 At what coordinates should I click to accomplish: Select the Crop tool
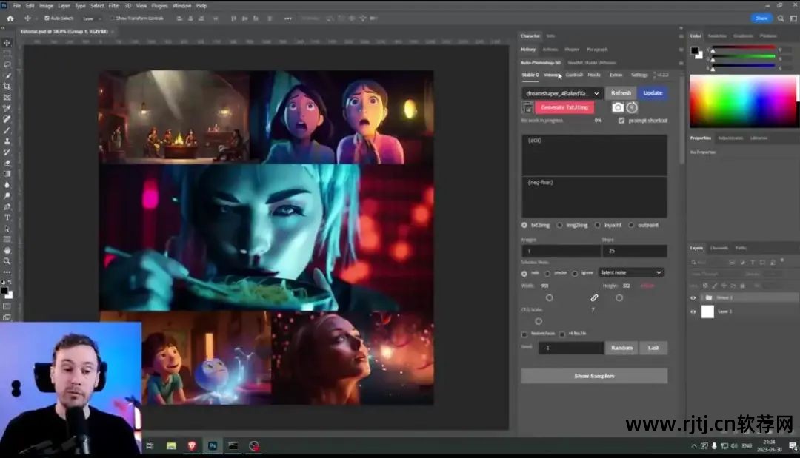coord(7,87)
